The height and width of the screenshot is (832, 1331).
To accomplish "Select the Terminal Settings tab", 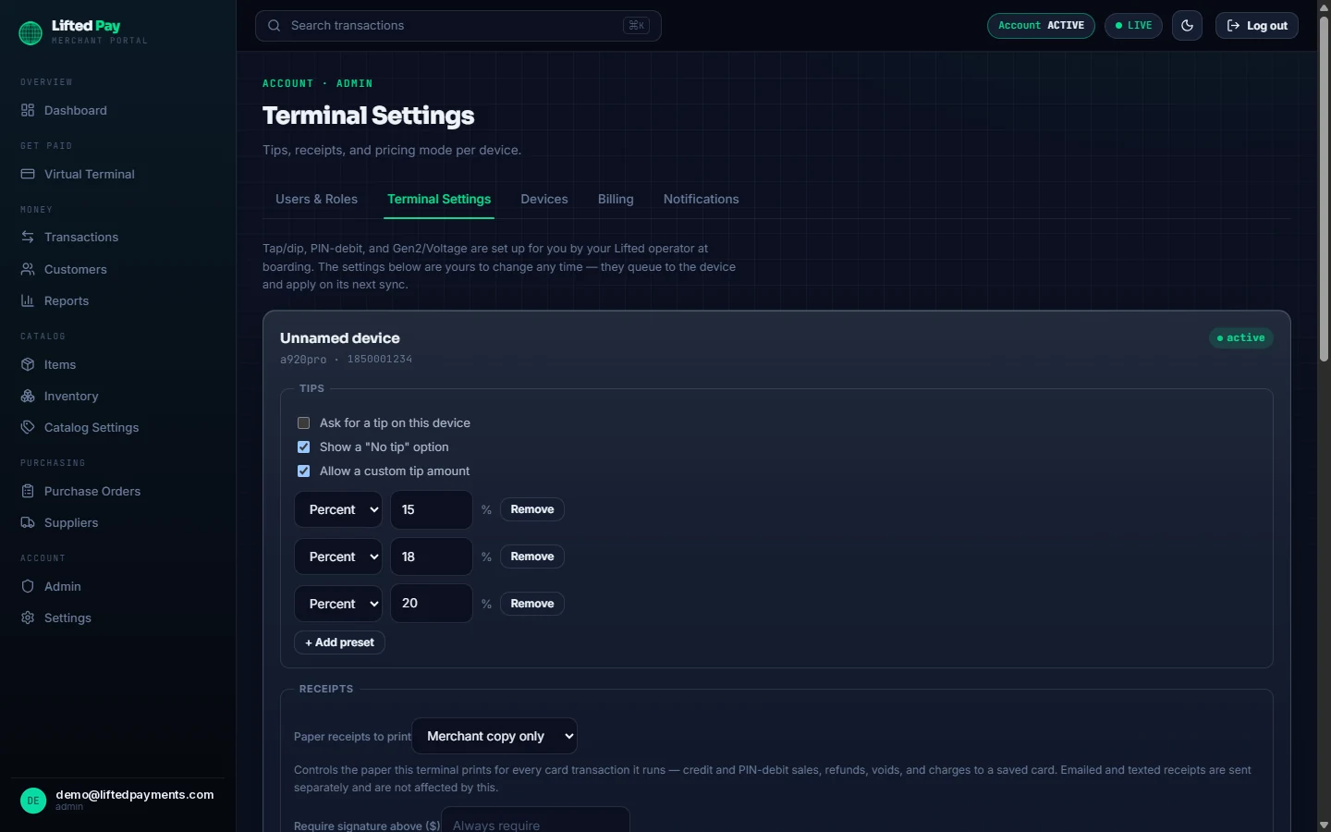I will tap(439, 199).
